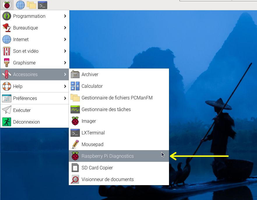Click the Accessoires submenu arrow
The width and height of the screenshot is (257, 200).
(65, 74)
